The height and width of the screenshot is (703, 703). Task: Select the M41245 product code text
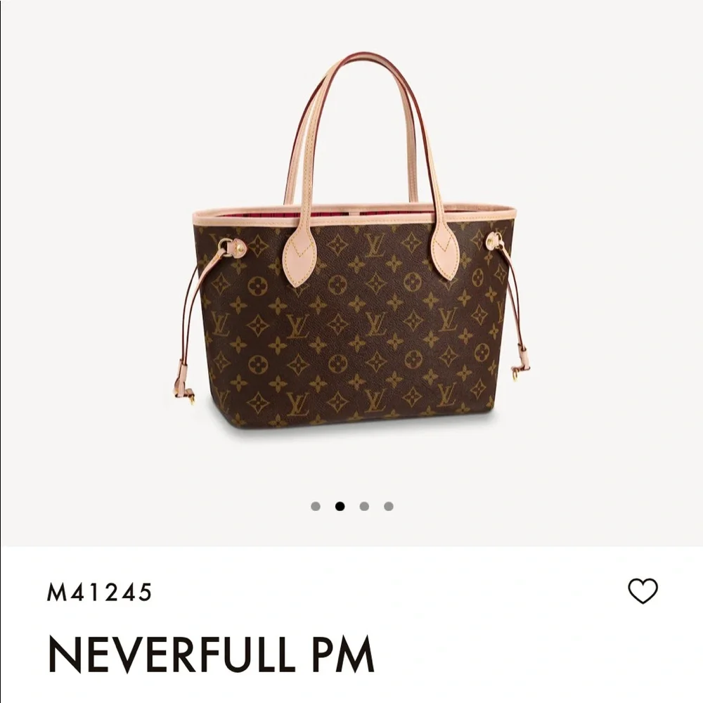tap(99, 592)
